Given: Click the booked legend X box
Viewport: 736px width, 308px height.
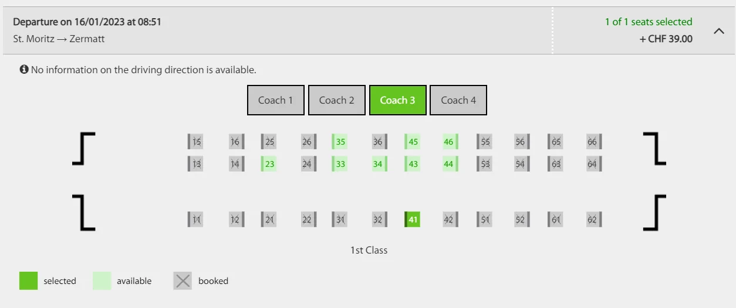Looking at the screenshot, I should [183, 281].
